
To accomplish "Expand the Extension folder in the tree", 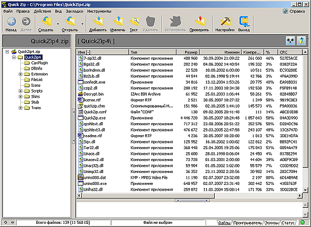I will (x=19, y=74).
